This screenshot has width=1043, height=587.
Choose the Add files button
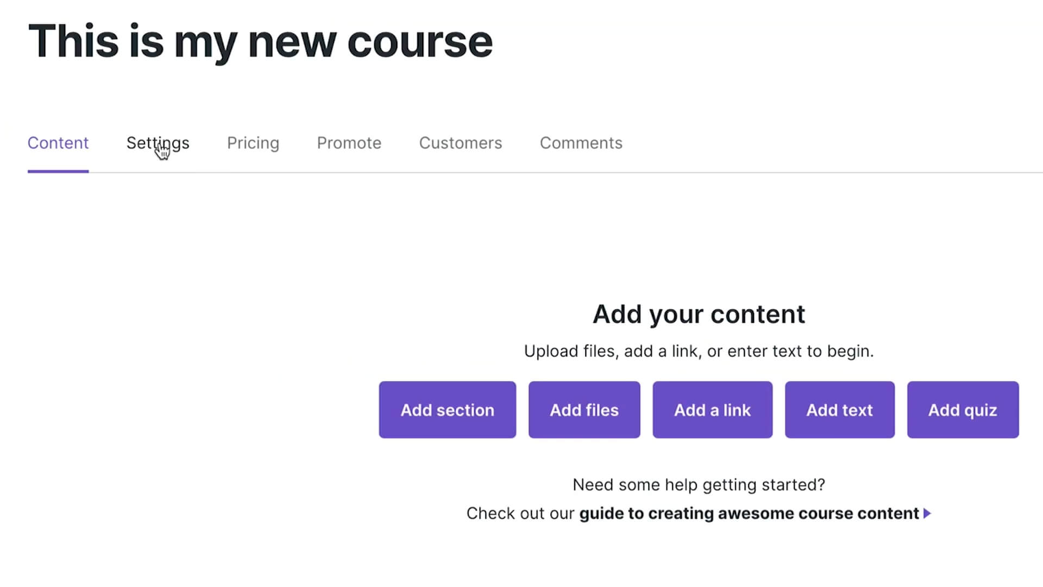pyautogui.click(x=585, y=410)
